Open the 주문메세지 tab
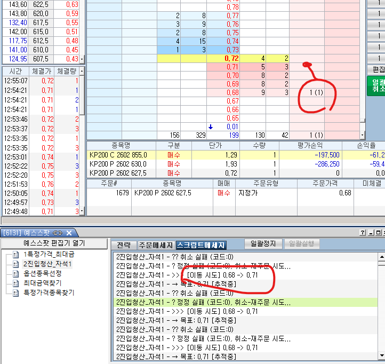This screenshot has width=385, height=364. tap(156, 244)
